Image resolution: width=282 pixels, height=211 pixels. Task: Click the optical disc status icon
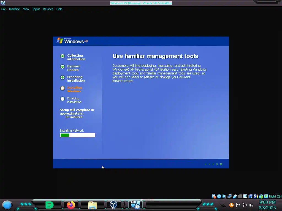[219, 196]
